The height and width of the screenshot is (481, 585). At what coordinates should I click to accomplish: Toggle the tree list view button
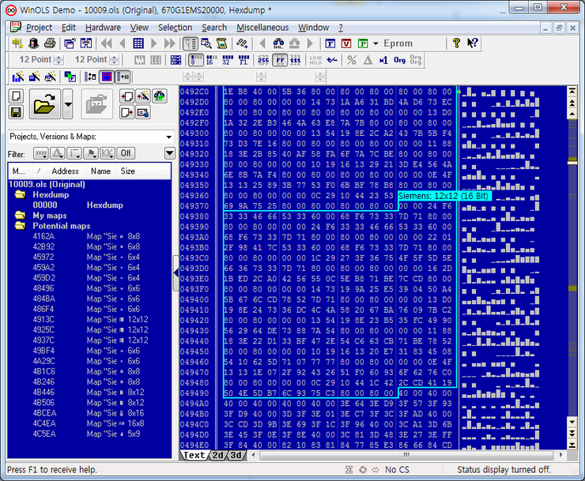pyautogui.click(x=191, y=43)
